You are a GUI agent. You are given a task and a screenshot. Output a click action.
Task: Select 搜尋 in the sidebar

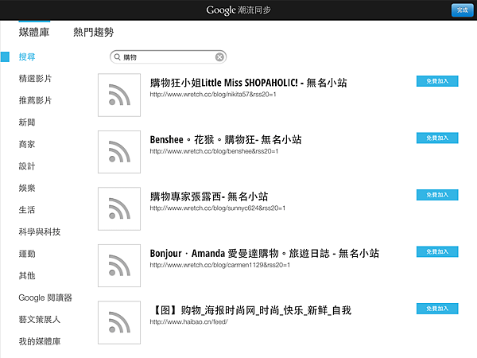[x=27, y=56]
